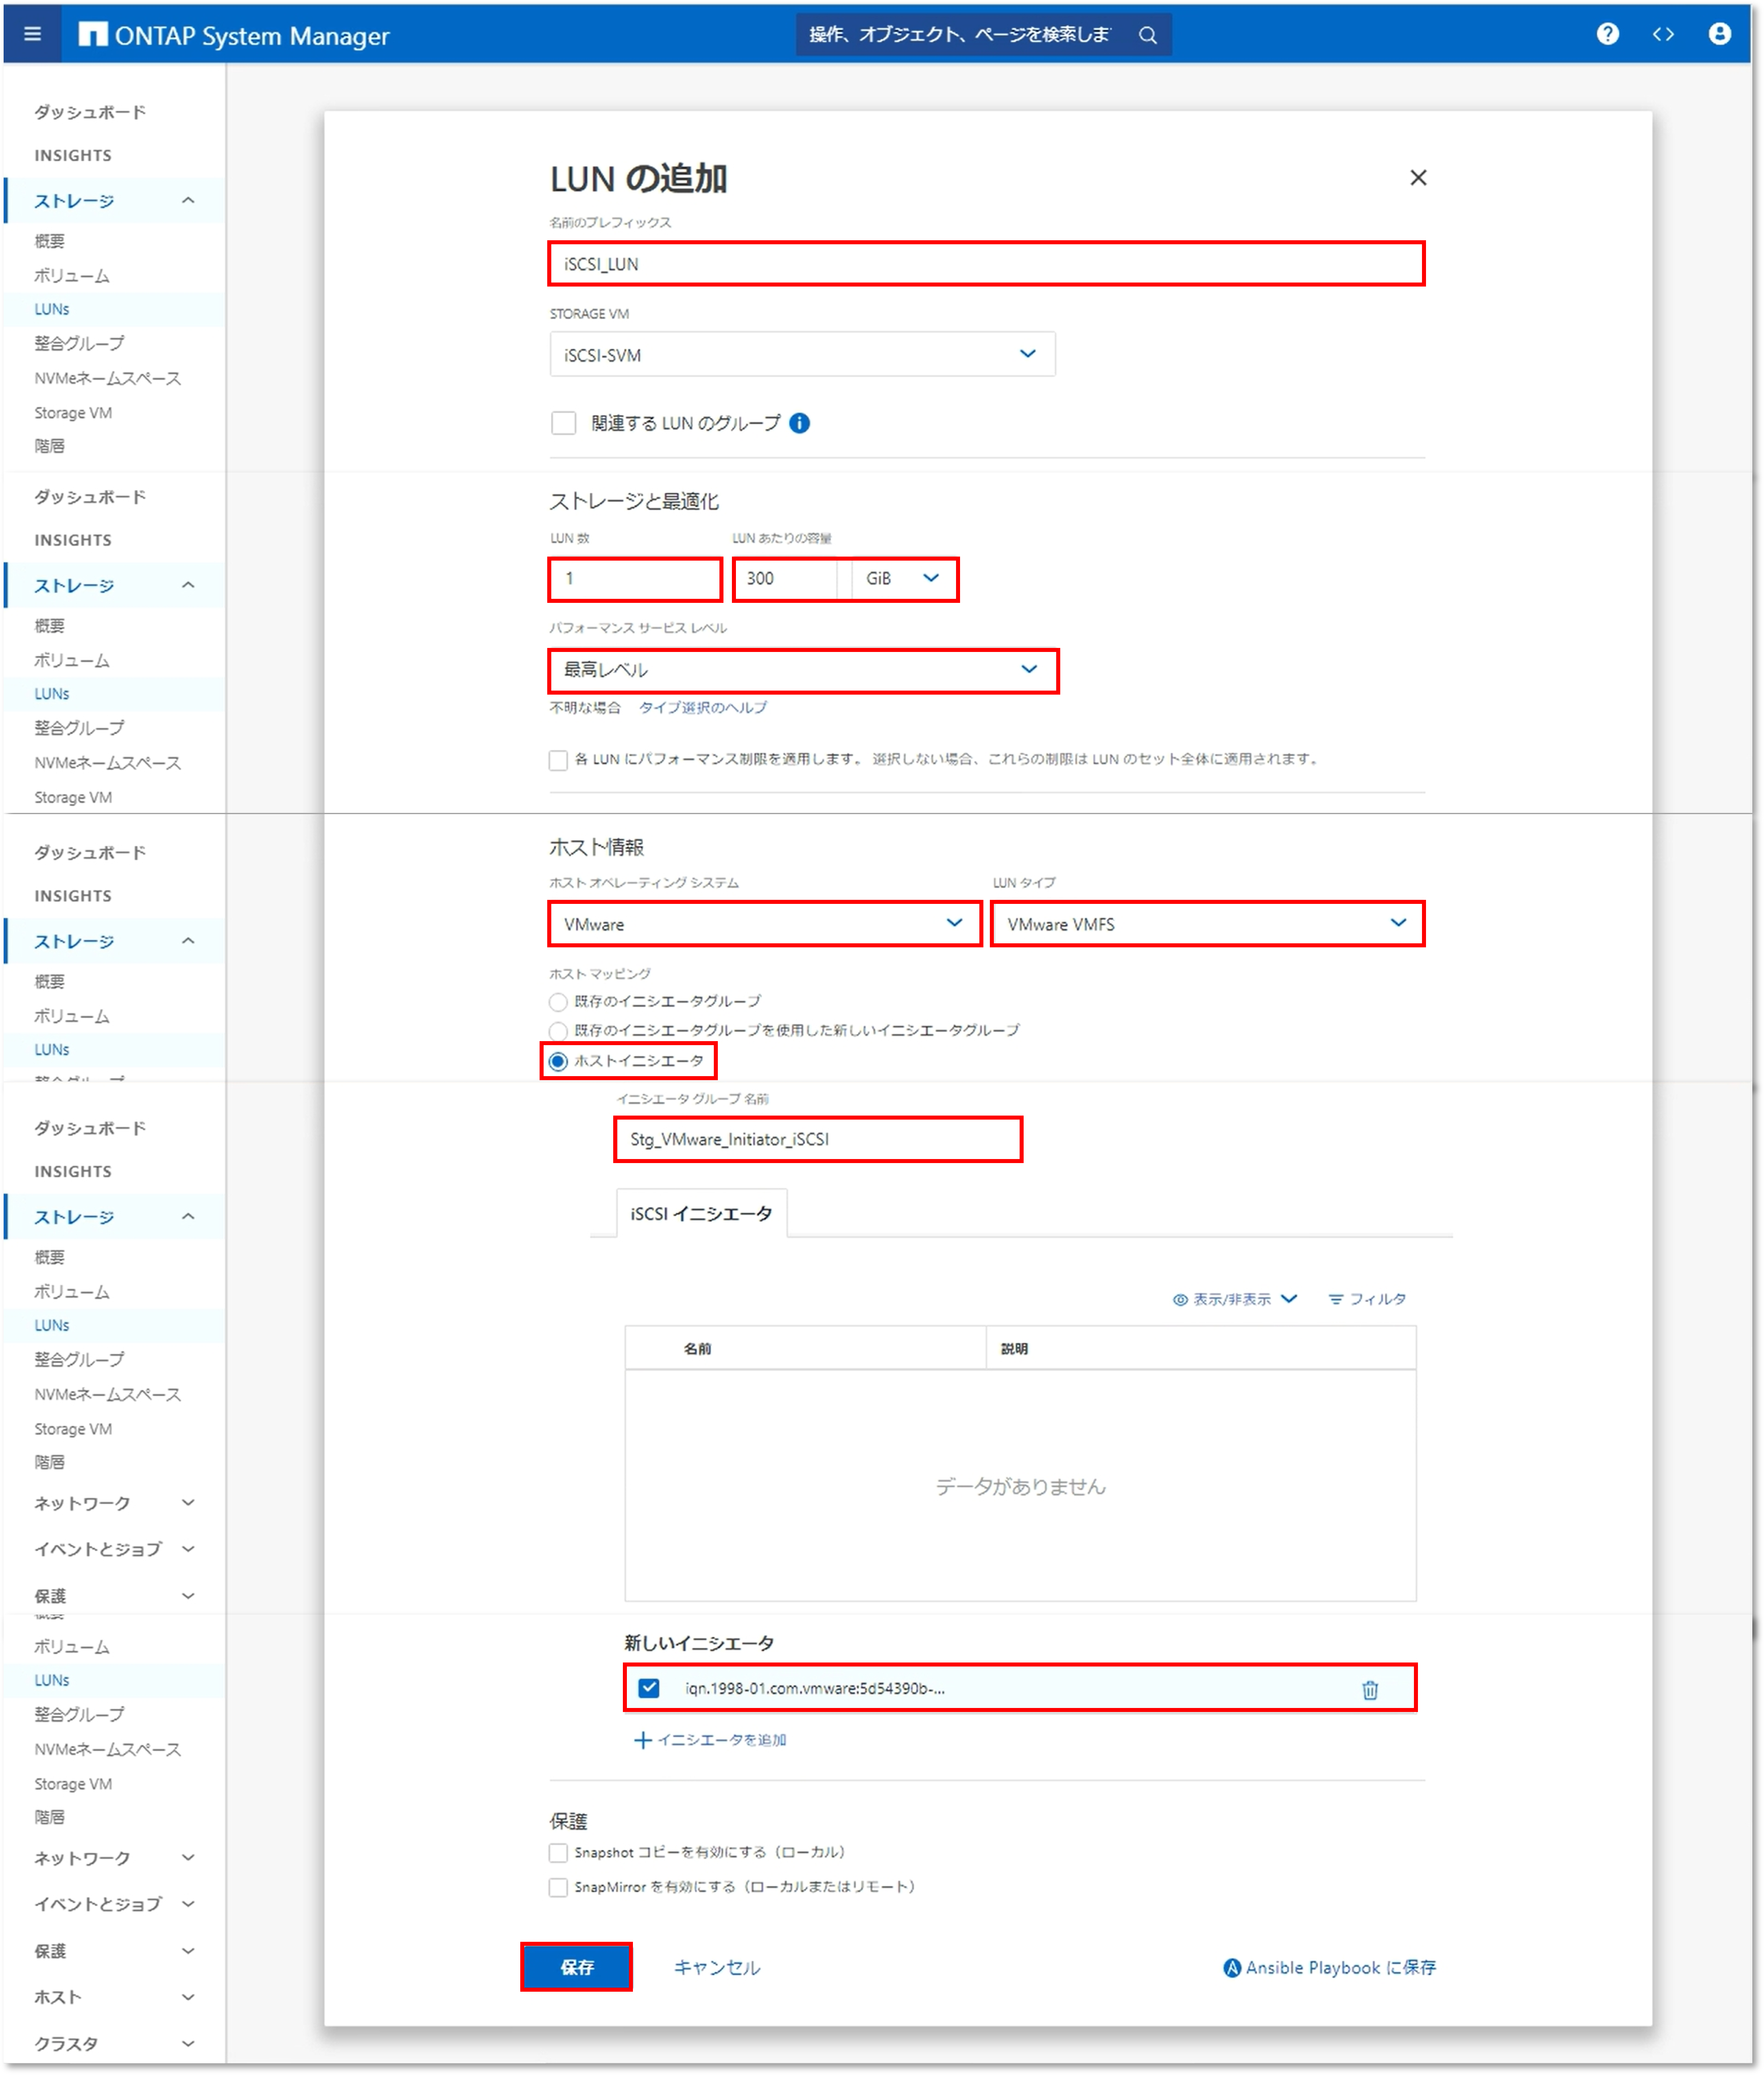Open the help question mark icon
This screenshot has height=2075, width=1764.
point(1607,34)
